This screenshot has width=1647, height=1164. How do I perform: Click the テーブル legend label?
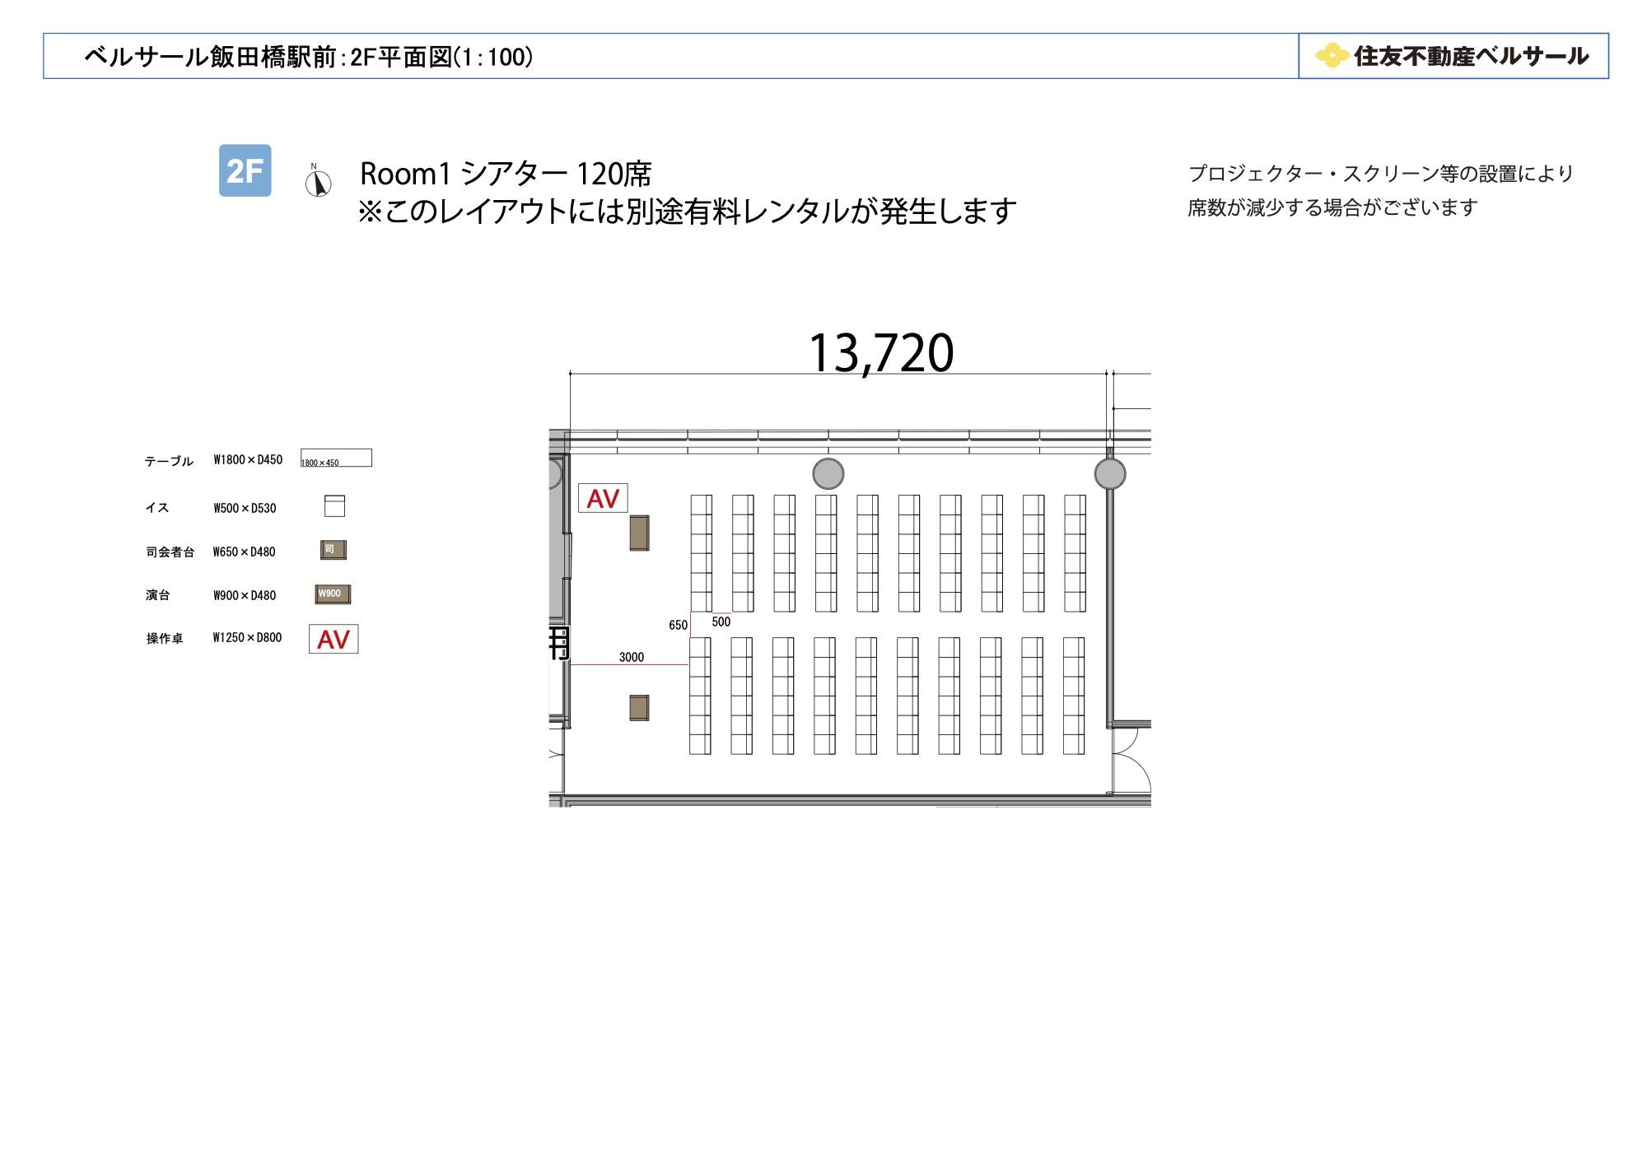(169, 461)
